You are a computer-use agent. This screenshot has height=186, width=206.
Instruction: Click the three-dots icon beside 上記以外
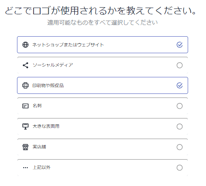(25, 168)
